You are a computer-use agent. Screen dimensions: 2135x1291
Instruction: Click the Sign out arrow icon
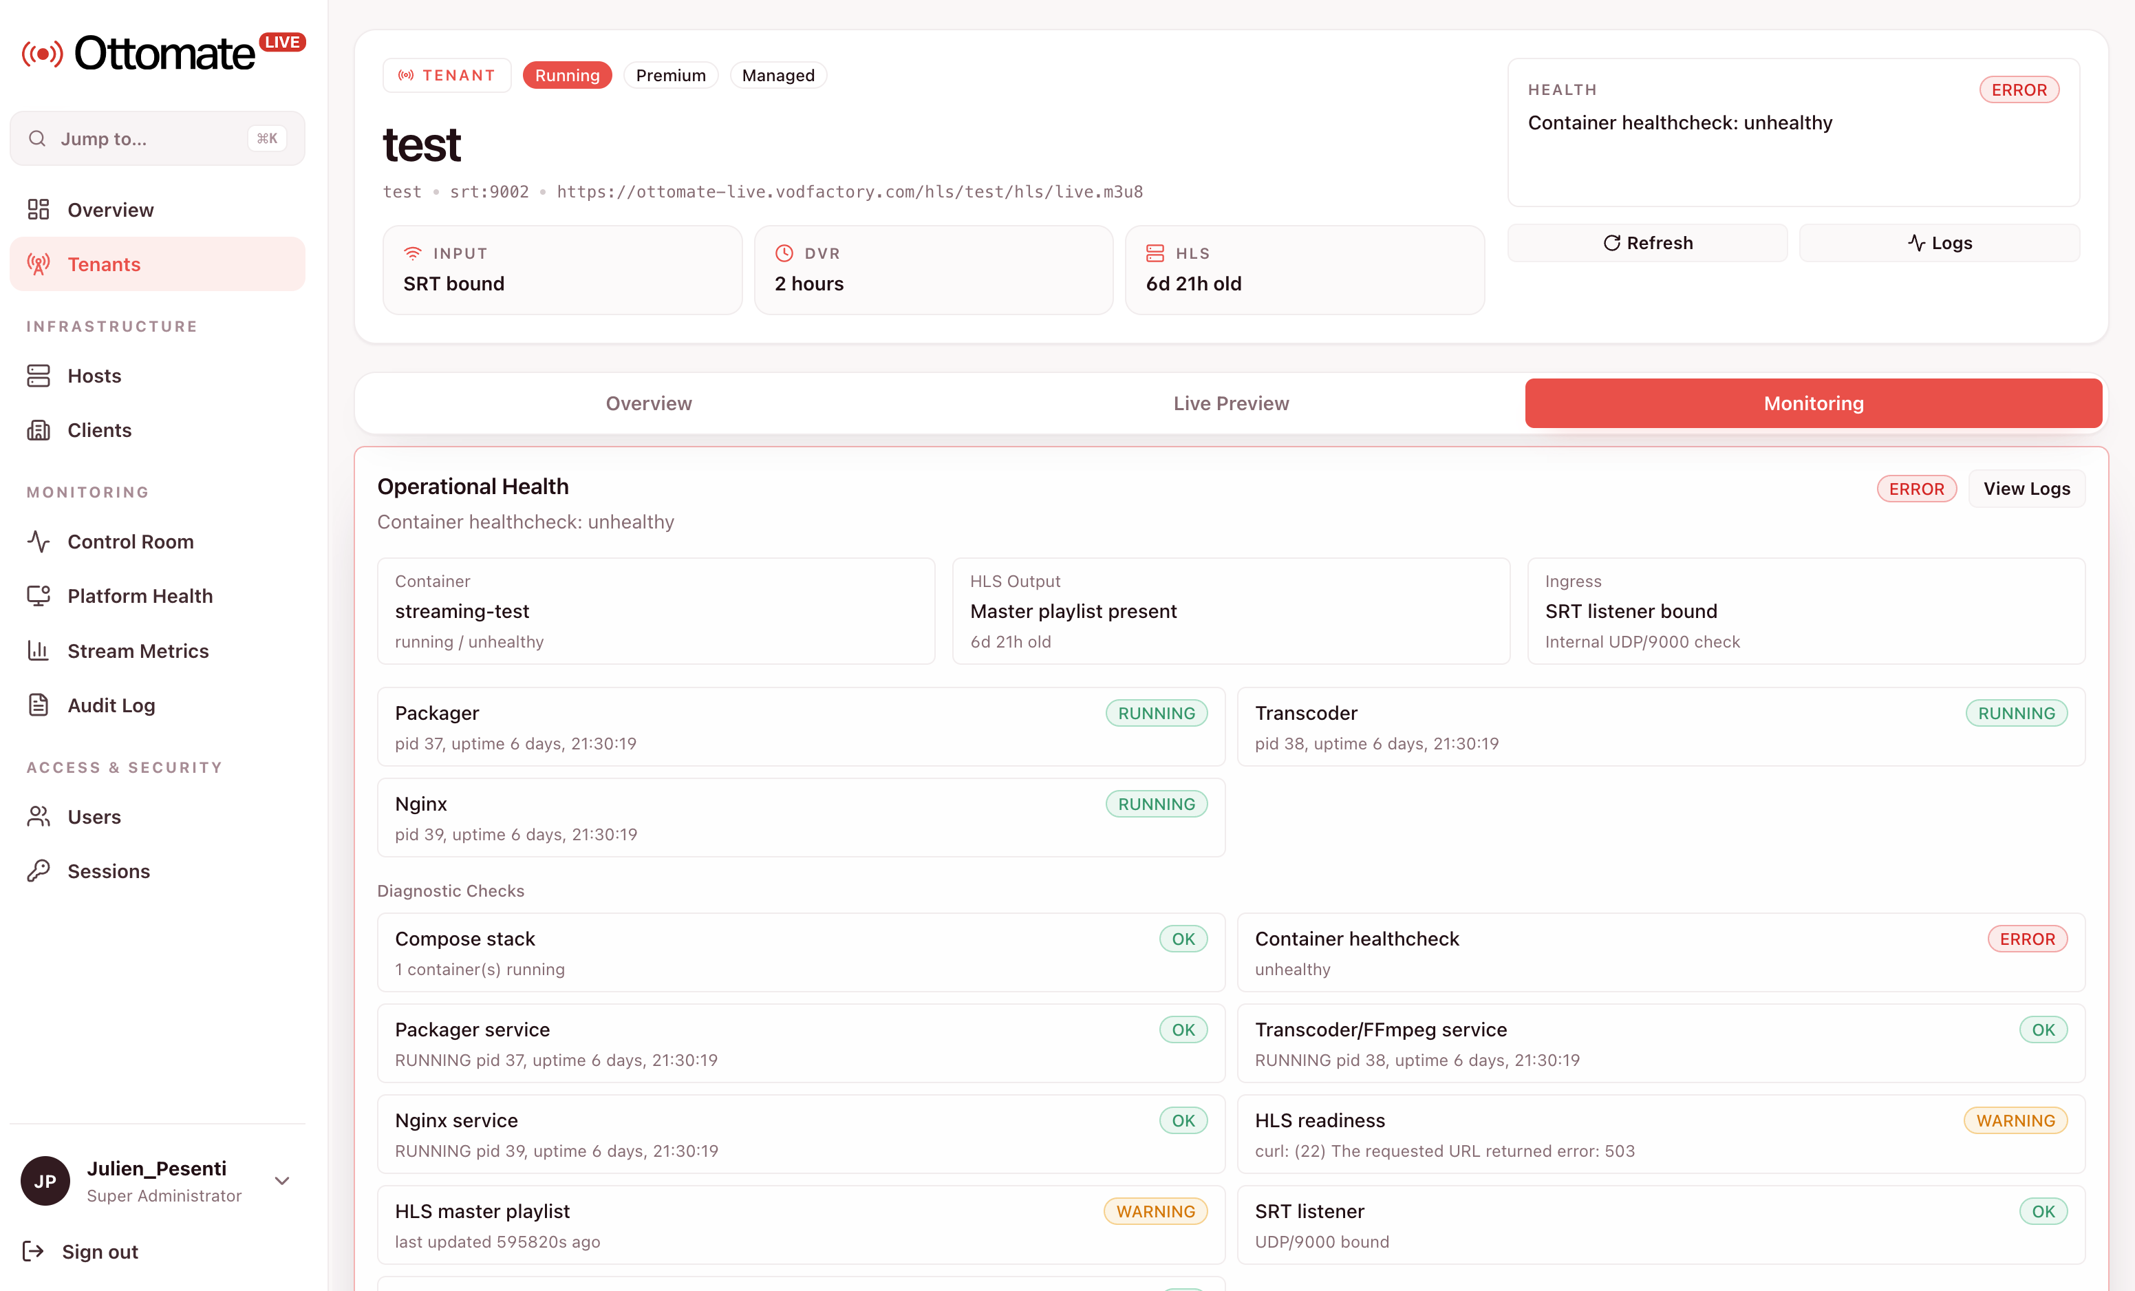pyautogui.click(x=33, y=1251)
